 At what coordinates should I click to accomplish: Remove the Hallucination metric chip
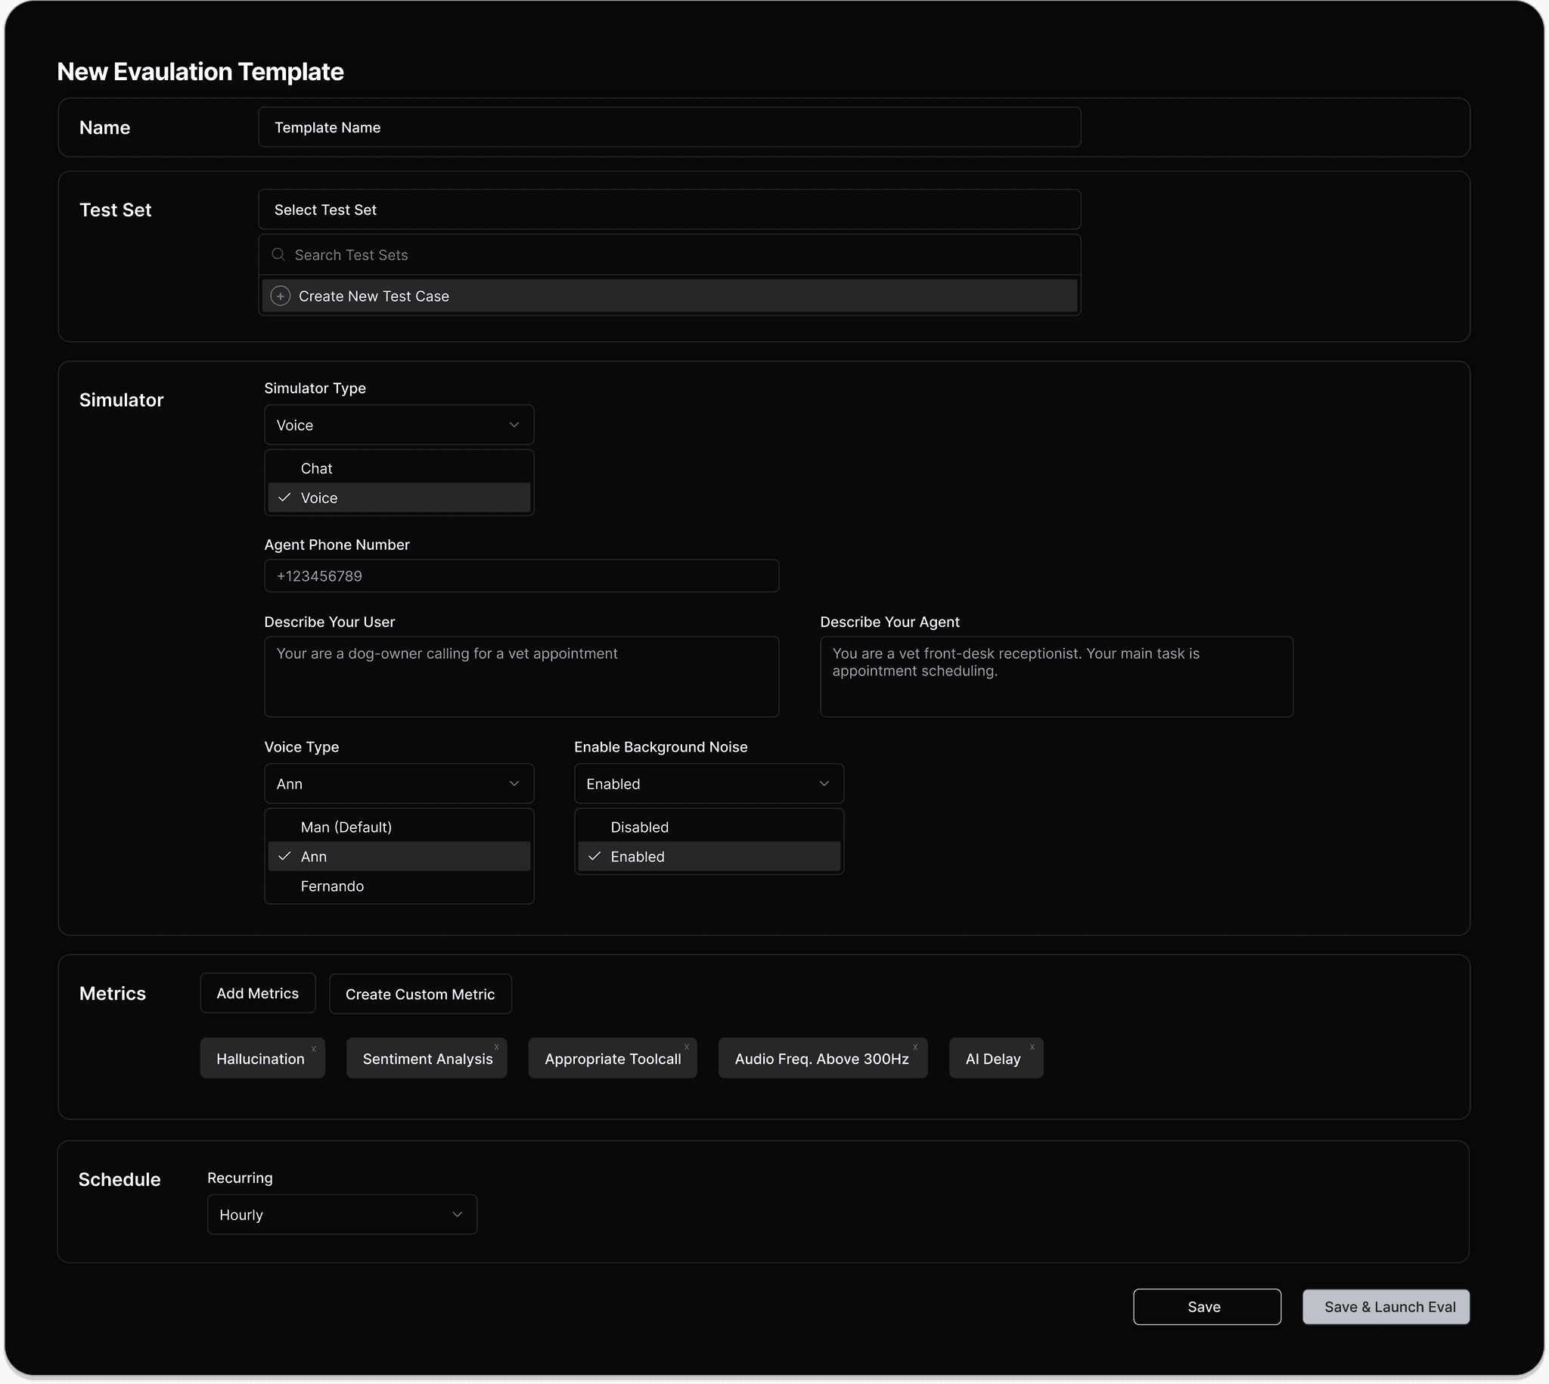point(313,1049)
